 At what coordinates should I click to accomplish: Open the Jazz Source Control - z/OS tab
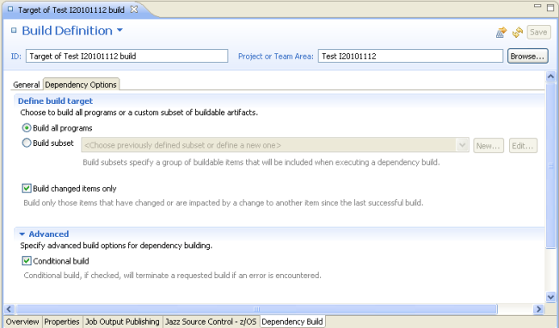click(x=211, y=322)
